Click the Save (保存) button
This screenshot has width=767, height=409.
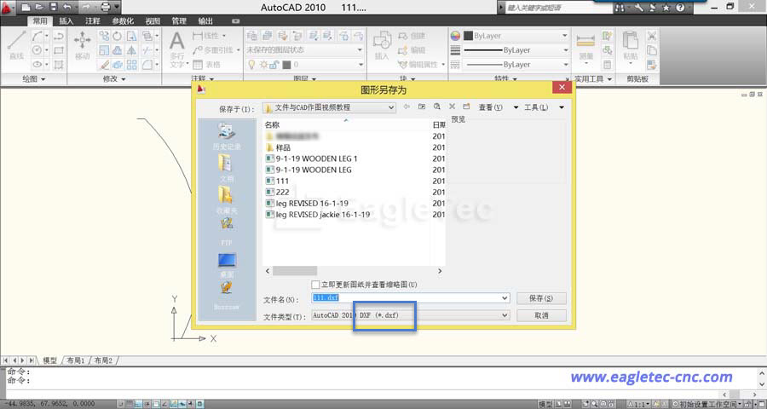pos(541,298)
